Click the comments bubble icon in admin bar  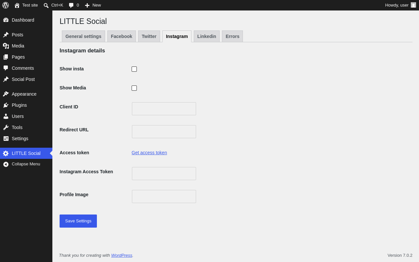point(71,5)
